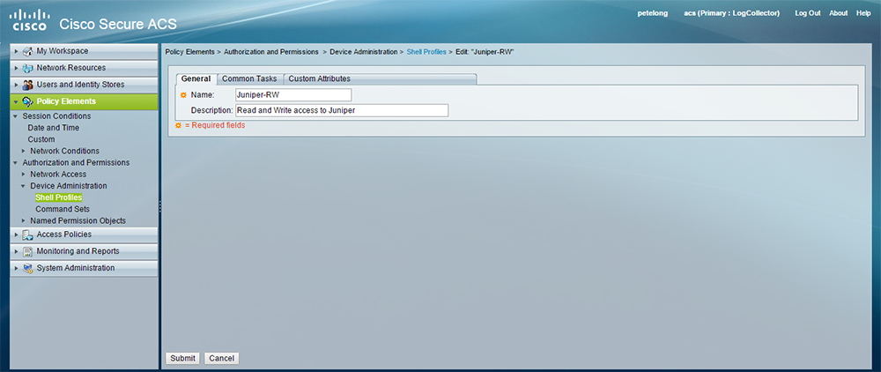Open Network Conditions in the tree
The height and width of the screenshot is (372, 881).
click(64, 151)
